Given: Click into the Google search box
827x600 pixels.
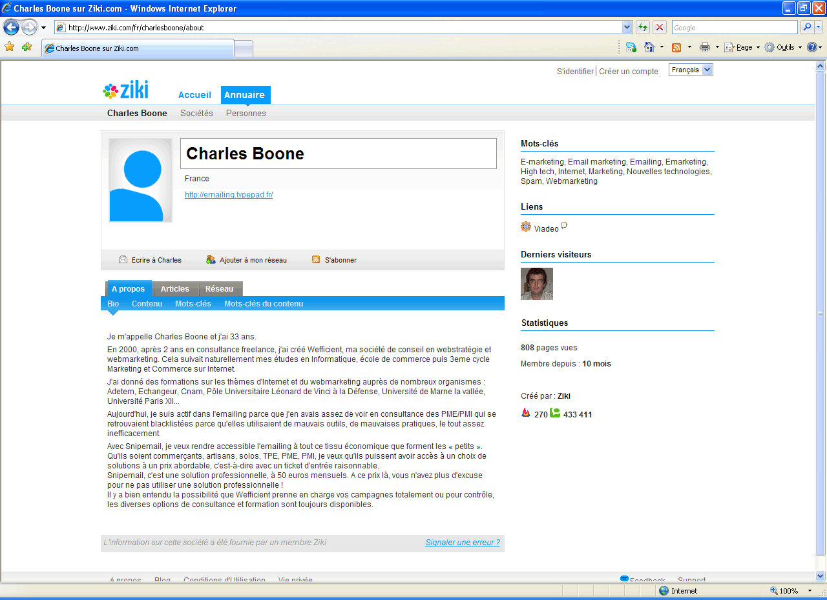Looking at the screenshot, I should point(735,28).
